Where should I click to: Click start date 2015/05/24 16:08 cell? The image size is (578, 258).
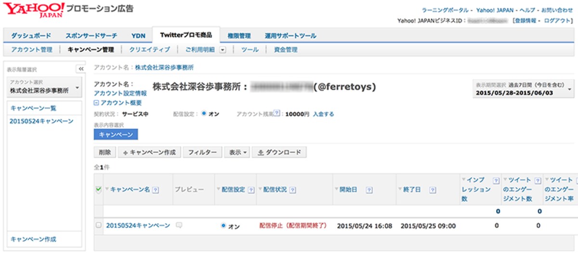click(365, 225)
